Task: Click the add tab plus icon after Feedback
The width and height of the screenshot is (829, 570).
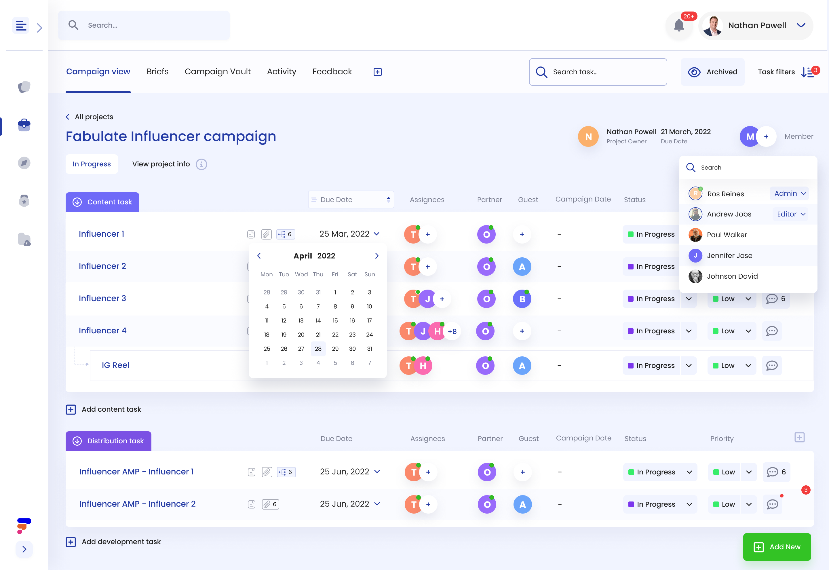Action: tap(377, 72)
